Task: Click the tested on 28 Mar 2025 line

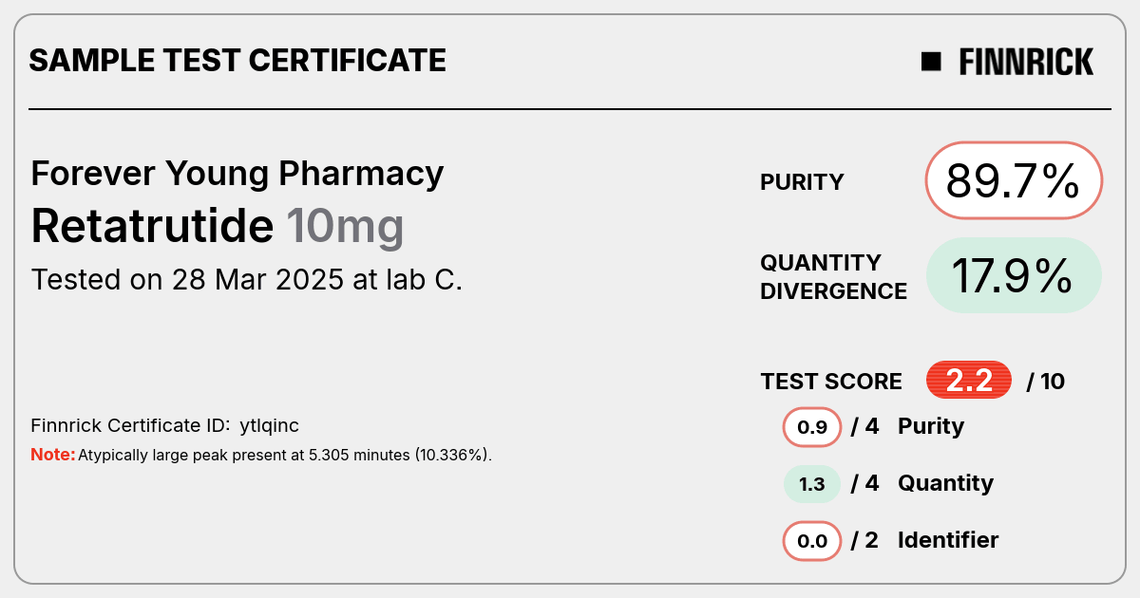Action: click(247, 280)
